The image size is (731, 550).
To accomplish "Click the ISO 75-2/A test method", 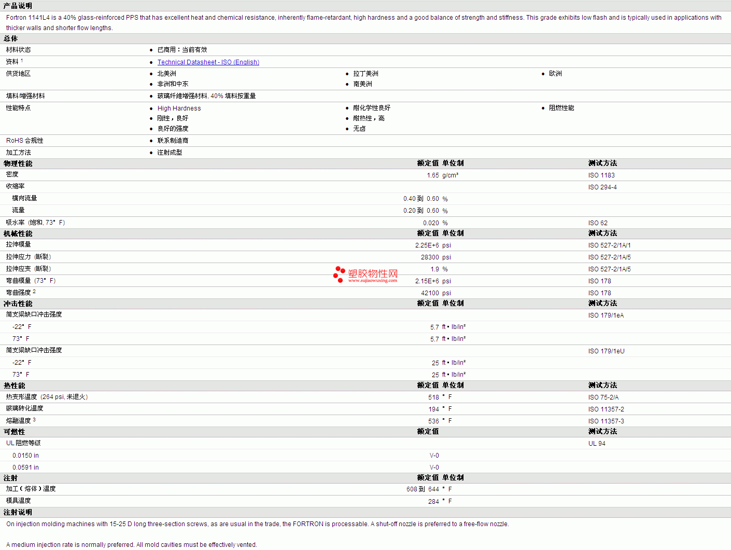I will 603,397.
